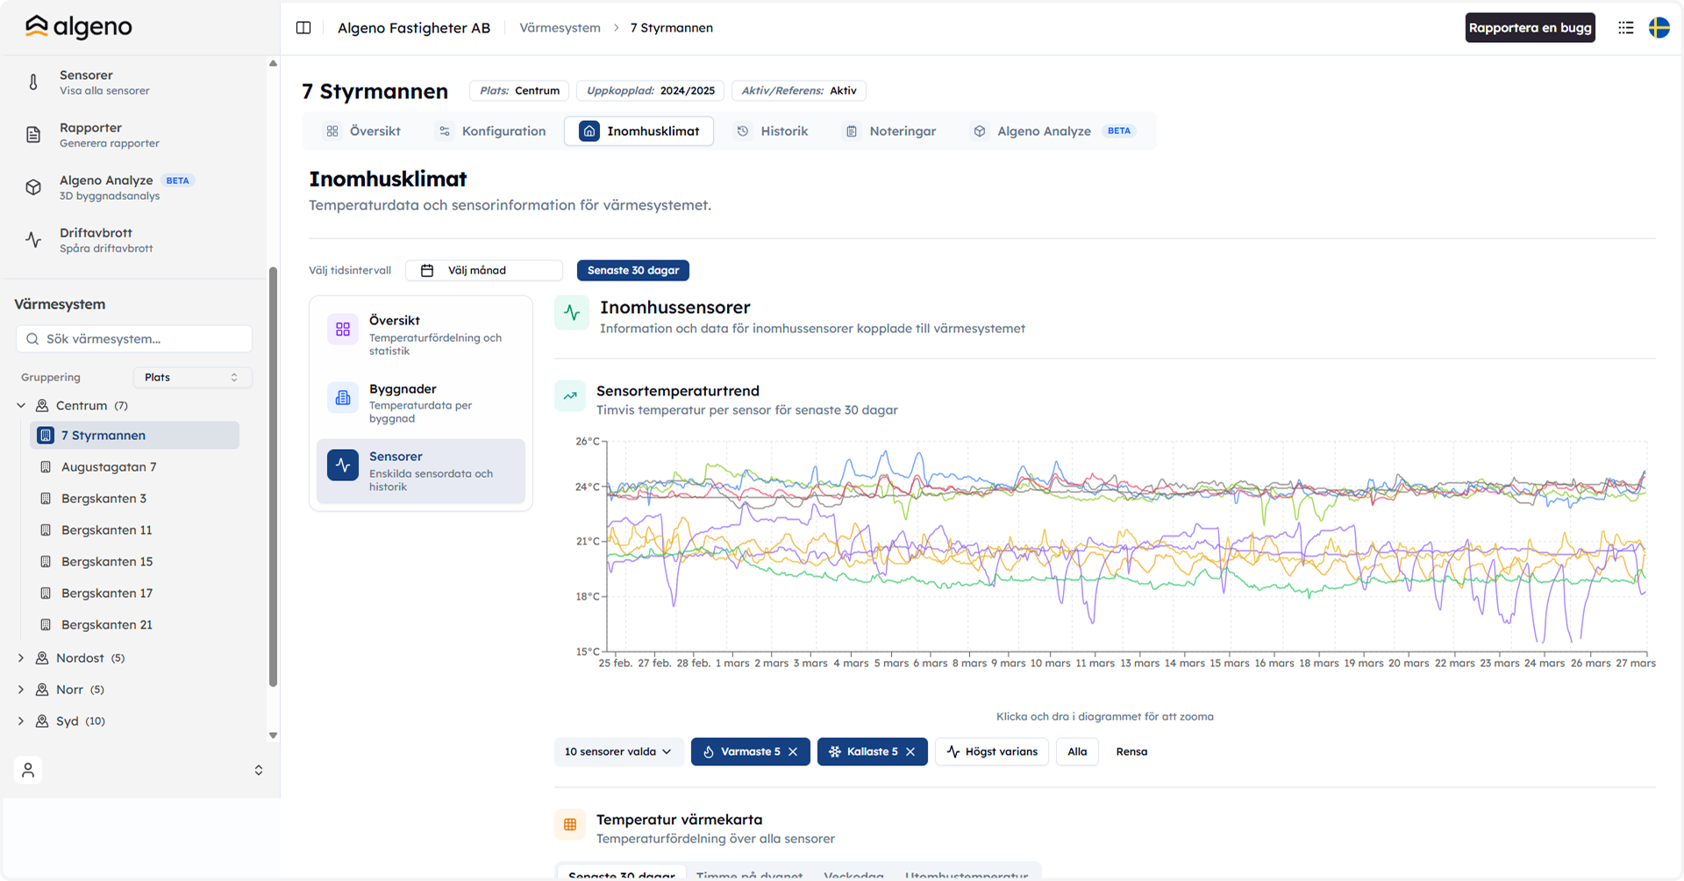Image resolution: width=1684 pixels, height=881 pixels.
Task: Open Sensorer thermometer icon in sidebar
Action: coord(33,82)
